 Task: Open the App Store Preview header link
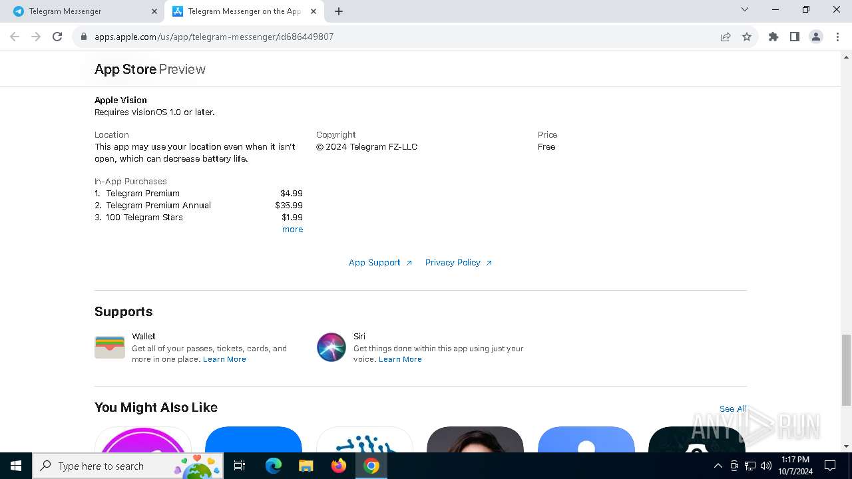click(150, 69)
